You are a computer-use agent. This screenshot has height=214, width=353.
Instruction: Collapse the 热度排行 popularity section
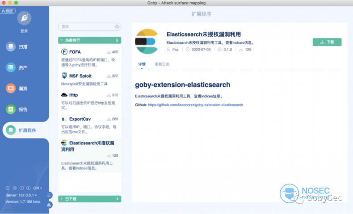tap(90, 40)
